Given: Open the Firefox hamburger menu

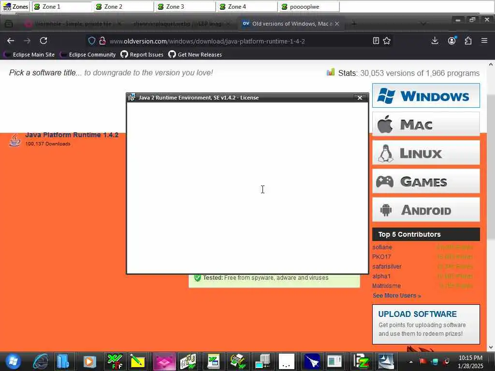Looking at the screenshot, I should pos(484,41).
